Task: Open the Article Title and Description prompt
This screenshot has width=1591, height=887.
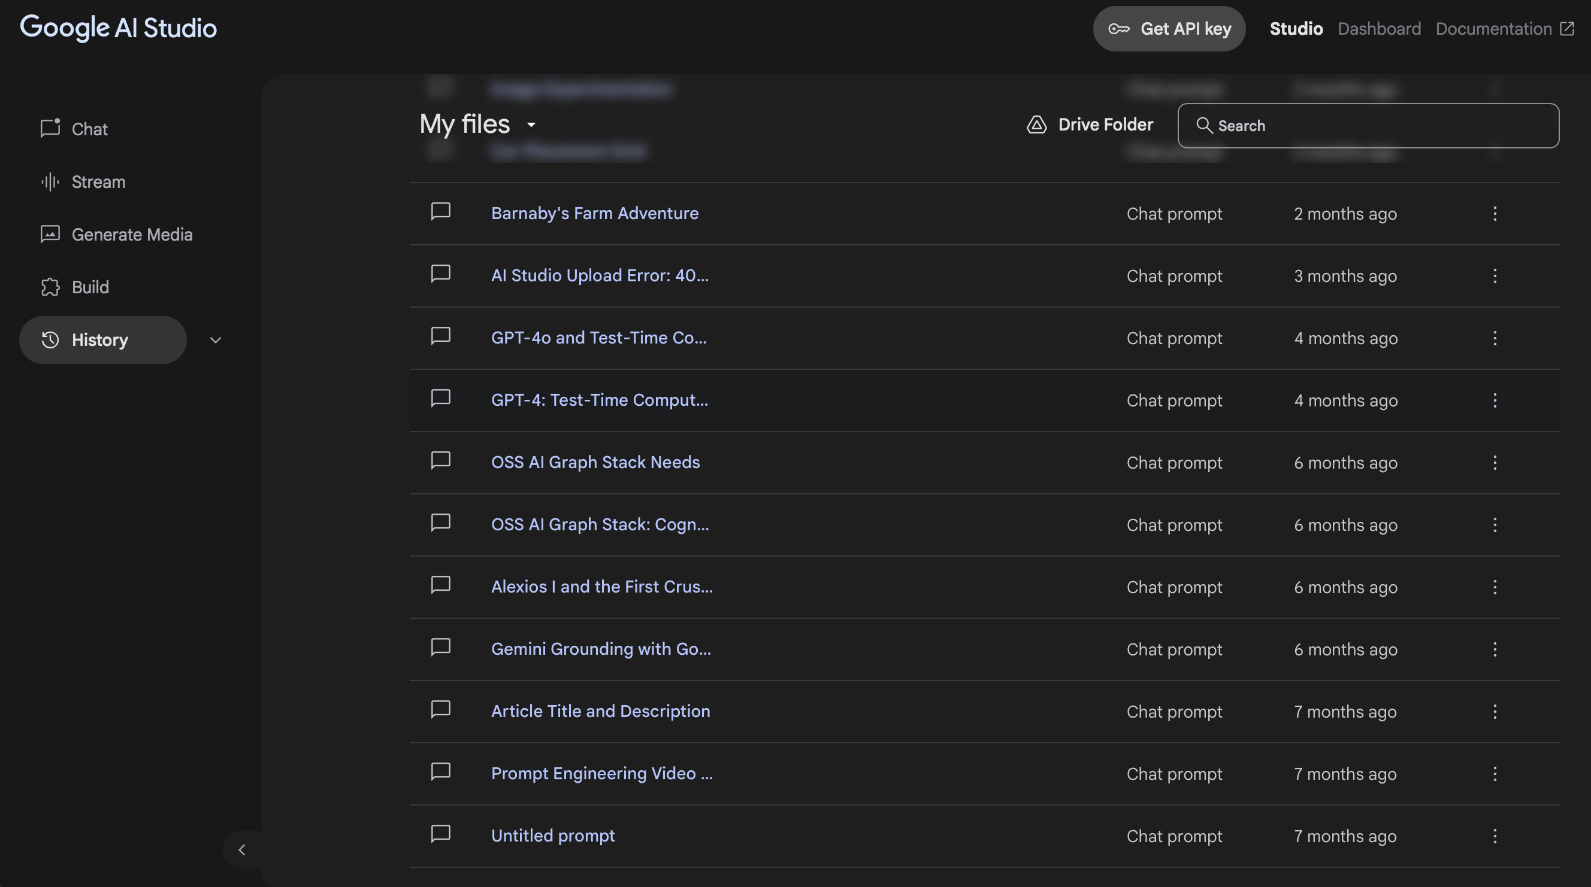Action: pyautogui.click(x=600, y=711)
